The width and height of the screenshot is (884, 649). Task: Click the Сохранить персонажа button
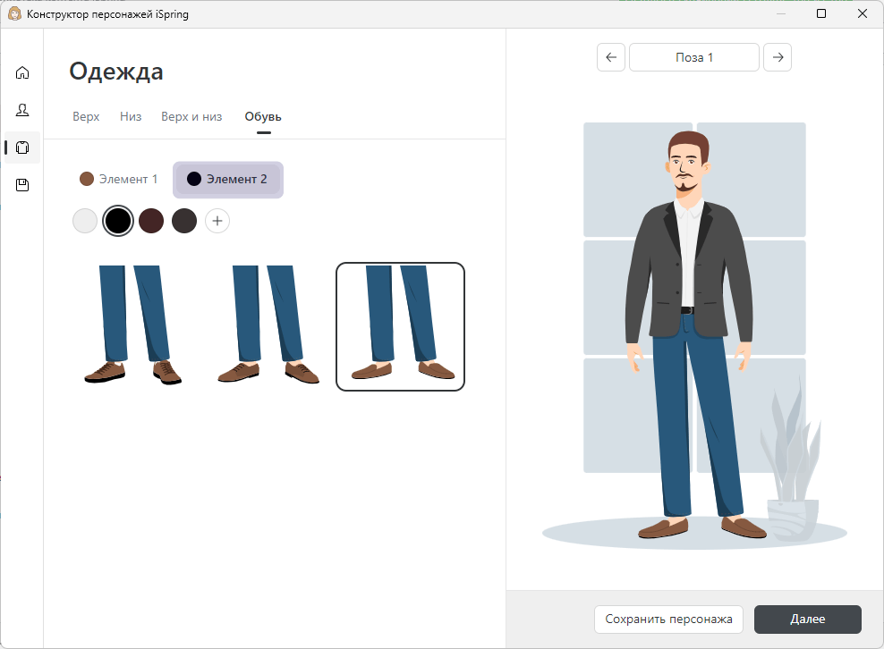tap(668, 619)
